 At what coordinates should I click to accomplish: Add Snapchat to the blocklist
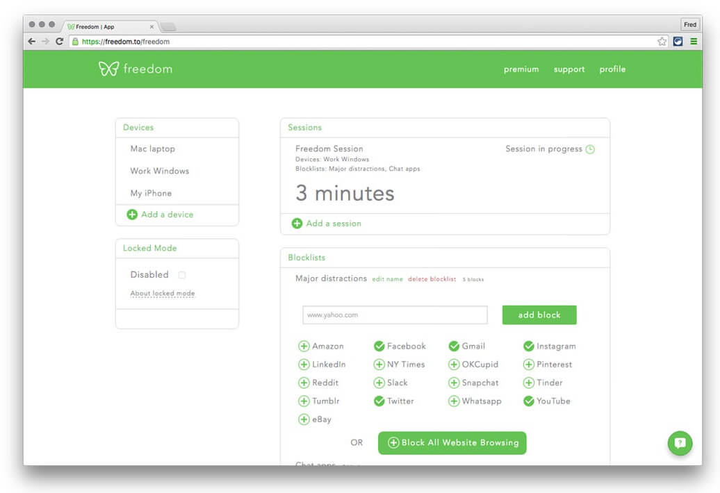coord(454,383)
